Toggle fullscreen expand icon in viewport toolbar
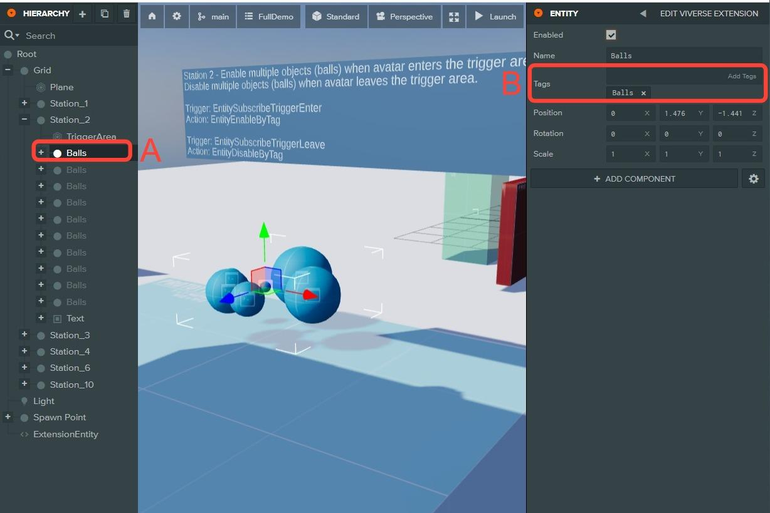 coord(454,17)
